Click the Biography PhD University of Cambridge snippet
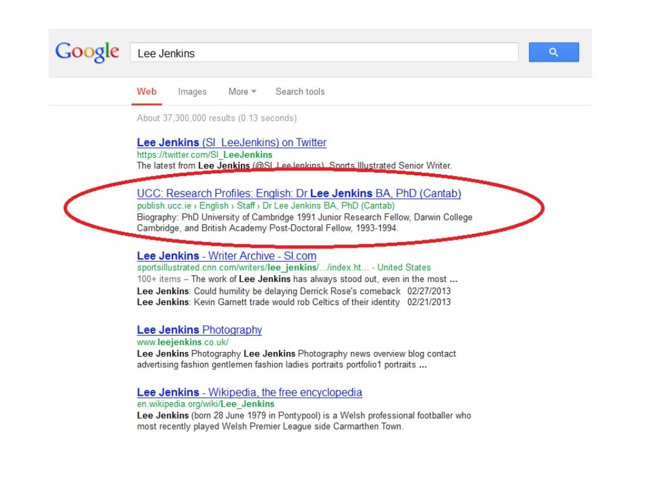Screen dimensions: 651x488 [305, 223]
